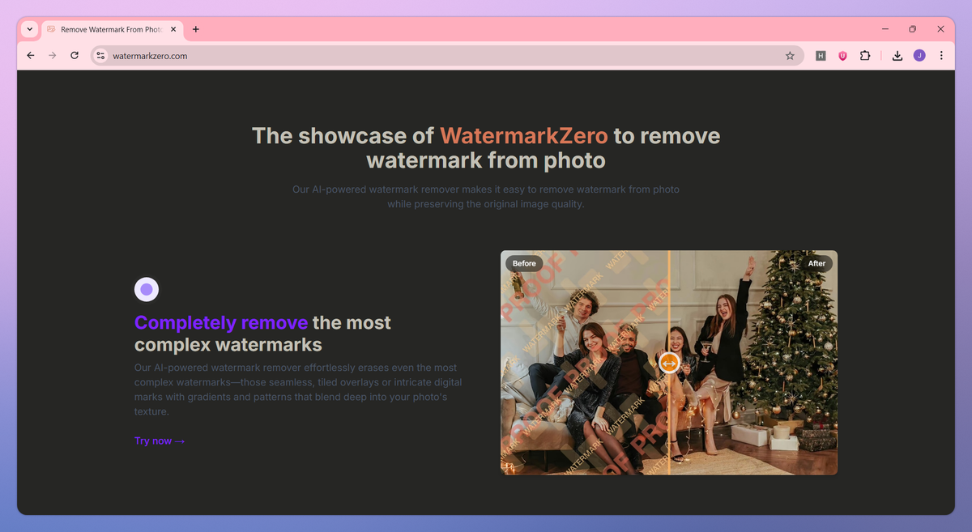Open the shield extension icon
The height and width of the screenshot is (532, 972).
point(842,56)
